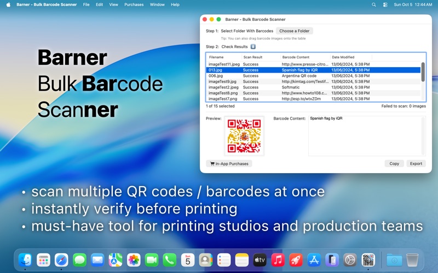Sort by the Barcode Content column header
The image size is (438, 273).
tap(306, 57)
